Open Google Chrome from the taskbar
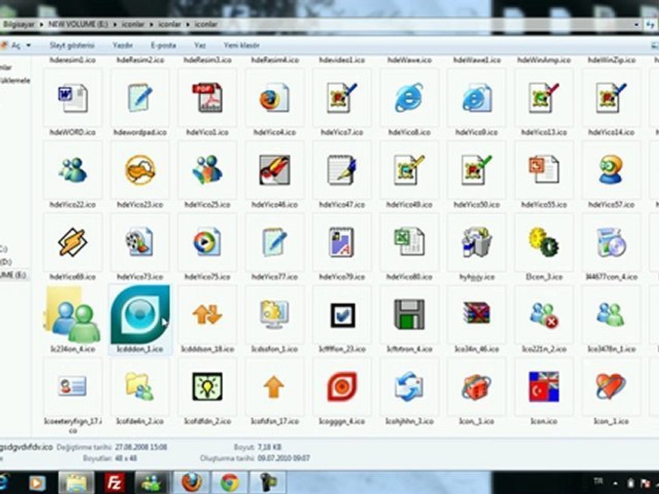The height and width of the screenshot is (494, 659). (229, 482)
